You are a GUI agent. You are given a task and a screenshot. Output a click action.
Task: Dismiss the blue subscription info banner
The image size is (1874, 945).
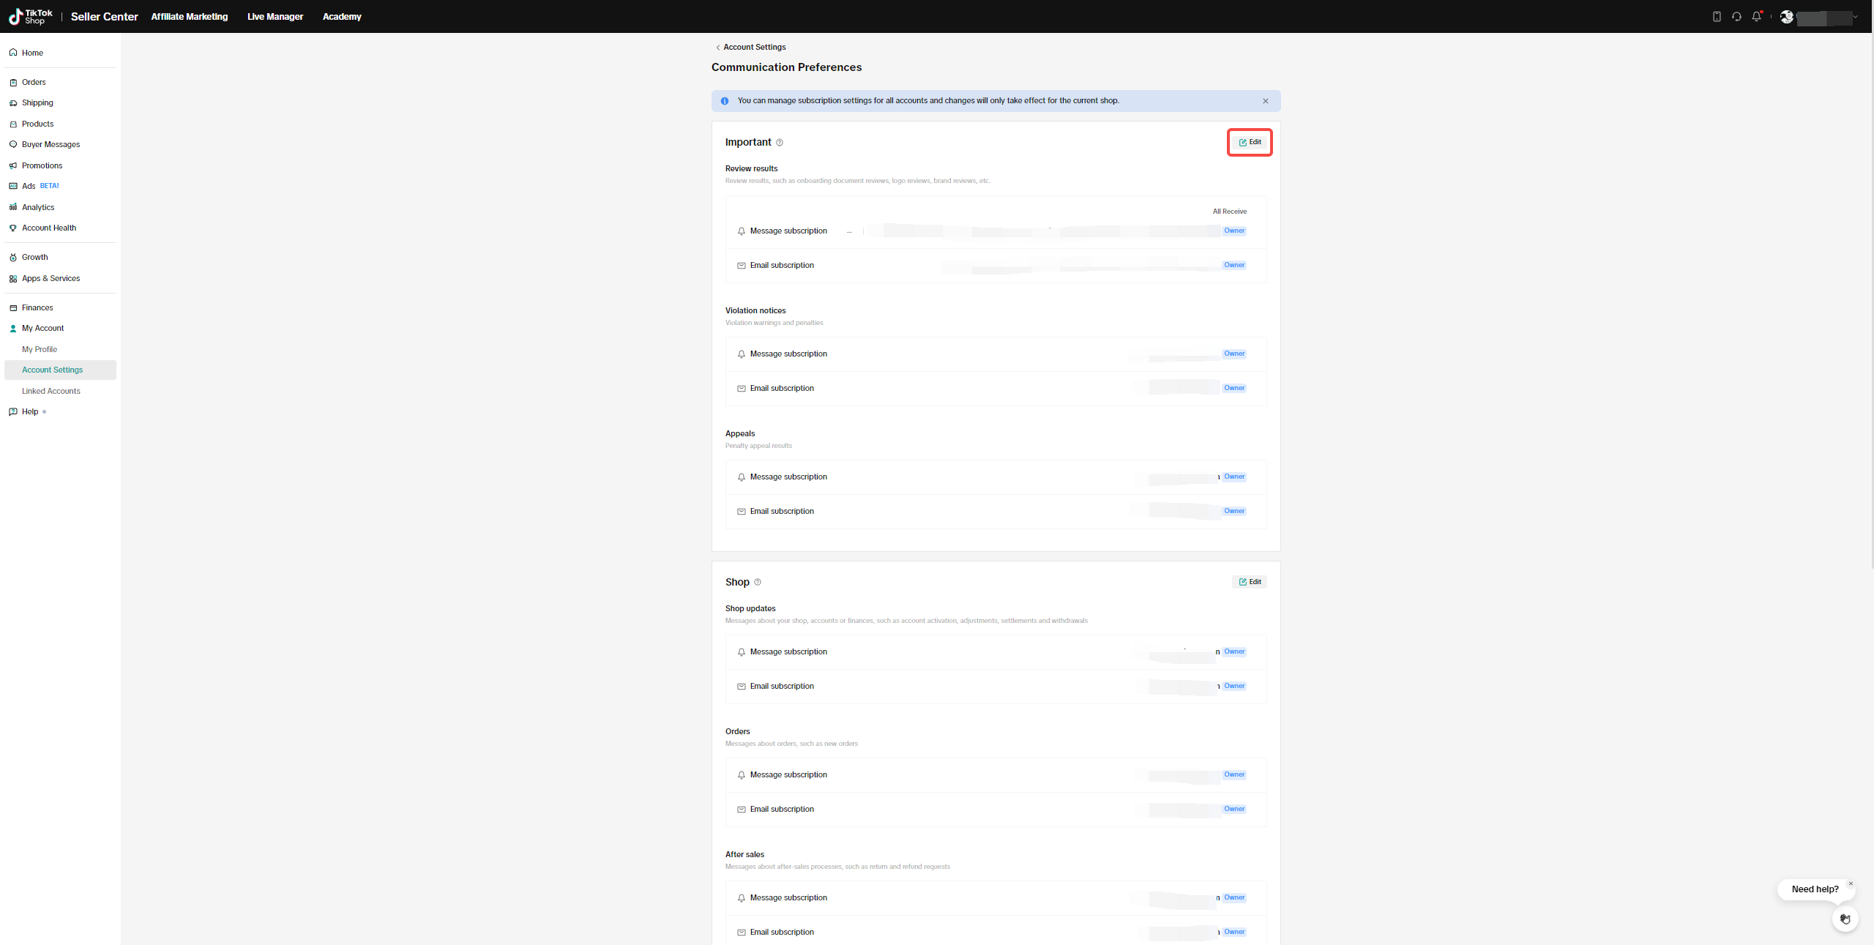1266,101
